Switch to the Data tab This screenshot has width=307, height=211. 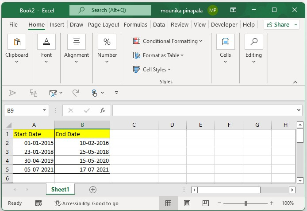[159, 24]
